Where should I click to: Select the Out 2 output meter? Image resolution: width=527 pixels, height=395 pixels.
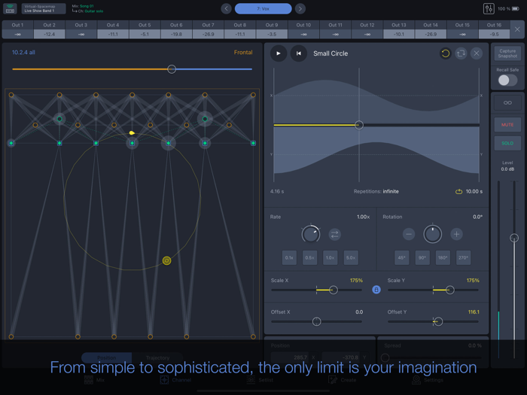pyautogui.click(x=49, y=29)
